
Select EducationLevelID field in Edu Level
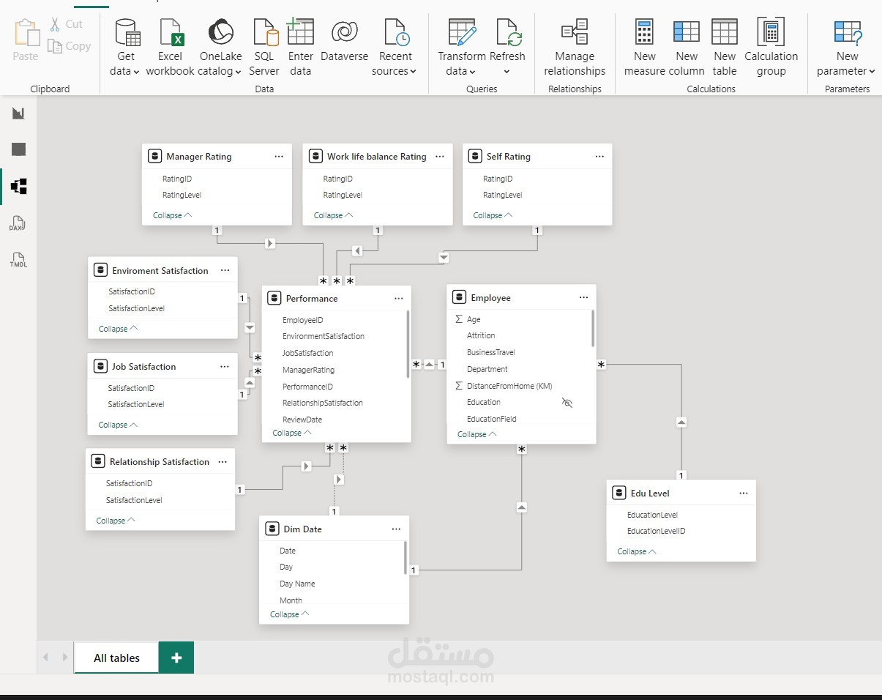(657, 531)
